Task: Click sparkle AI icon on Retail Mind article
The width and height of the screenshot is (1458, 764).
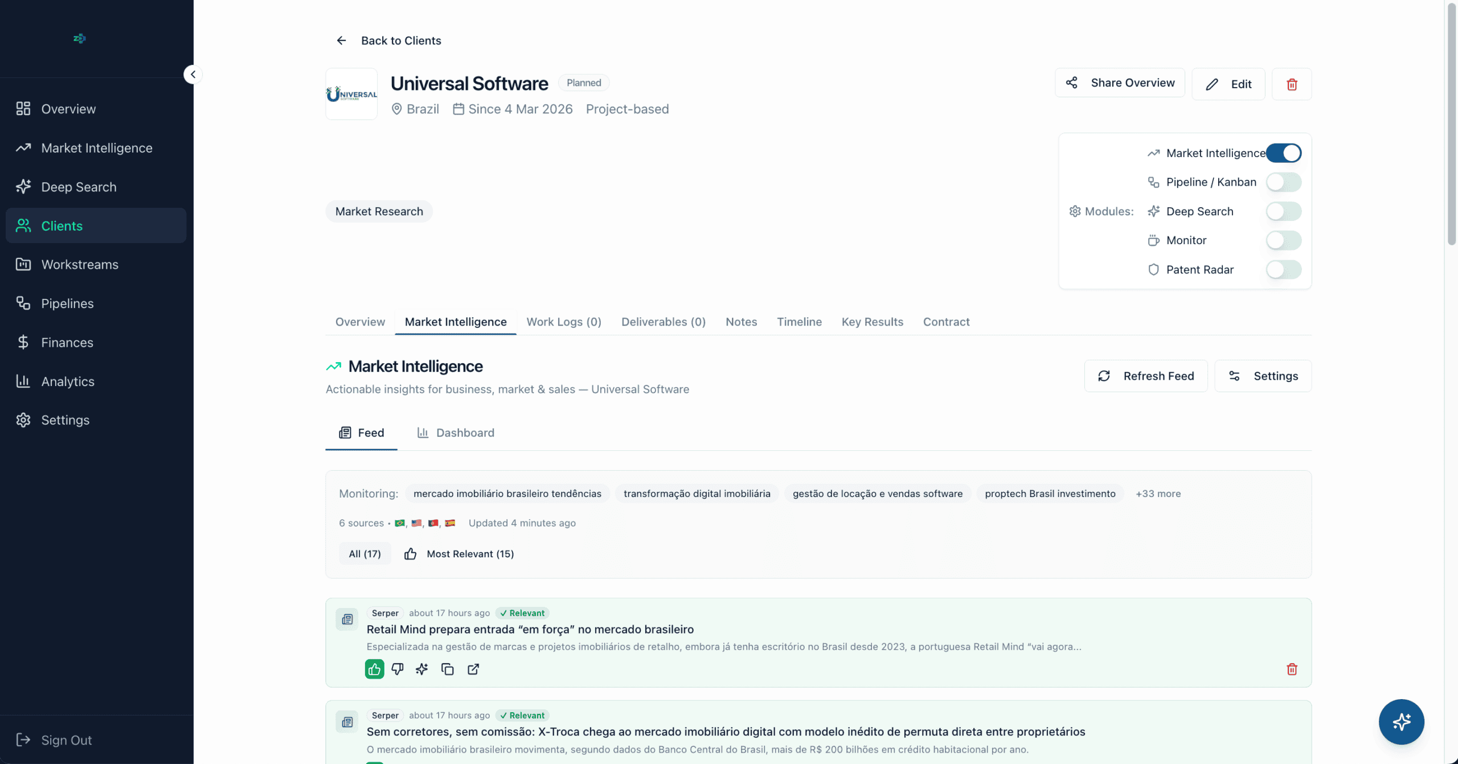Action: pyautogui.click(x=421, y=669)
